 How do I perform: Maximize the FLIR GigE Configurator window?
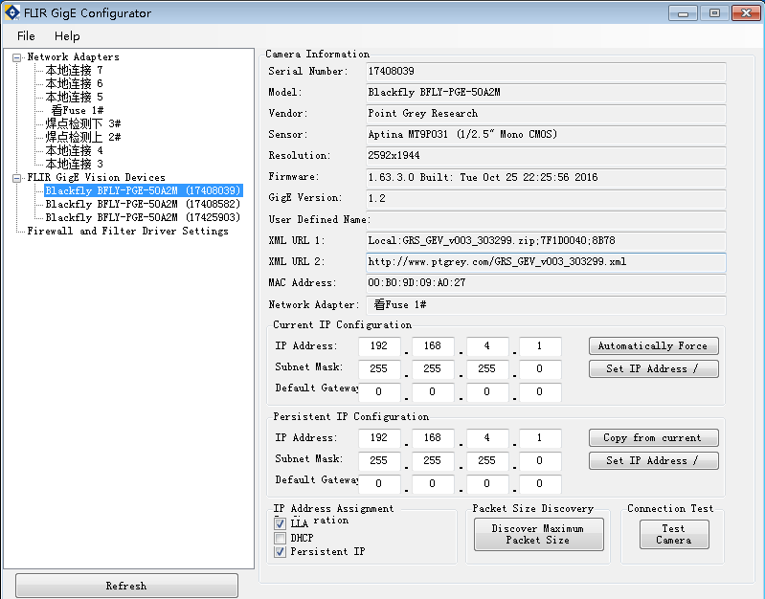tap(715, 13)
